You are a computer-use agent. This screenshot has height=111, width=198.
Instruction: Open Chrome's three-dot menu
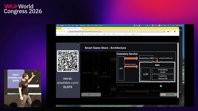pyautogui.click(x=177, y=31)
